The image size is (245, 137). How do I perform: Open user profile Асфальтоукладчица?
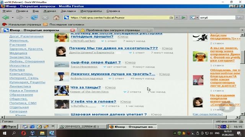click(x=87, y=78)
